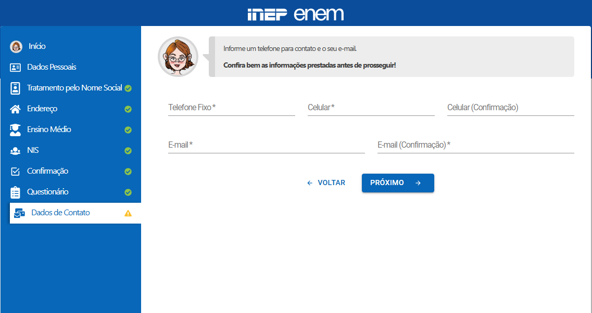Select the Celular (Confirmação) field
This screenshot has height=313, width=592.
point(510,108)
